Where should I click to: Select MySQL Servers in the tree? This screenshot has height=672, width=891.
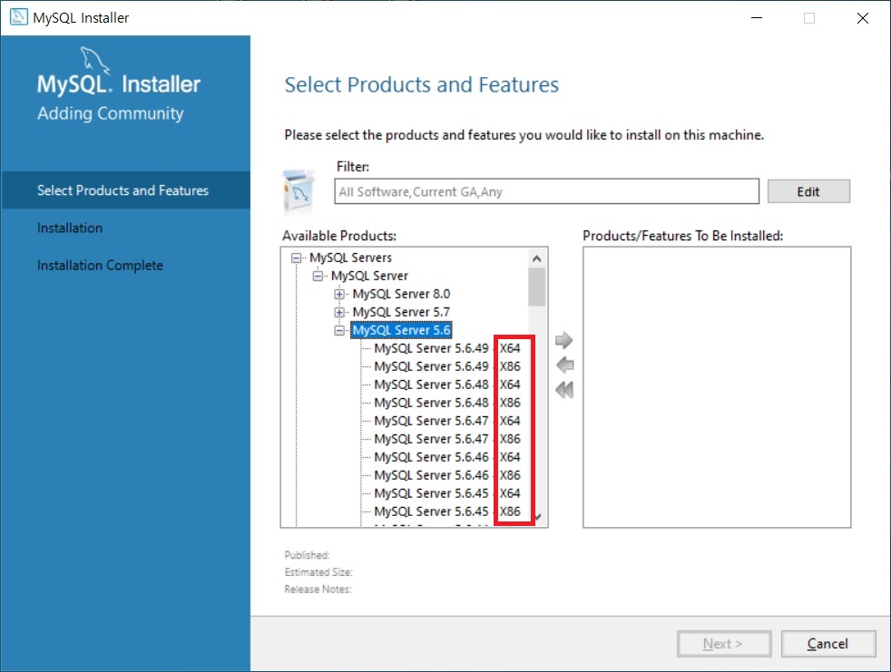(x=350, y=258)
